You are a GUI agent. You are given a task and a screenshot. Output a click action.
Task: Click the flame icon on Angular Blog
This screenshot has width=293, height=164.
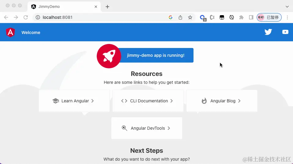click(x=204, y=101)
